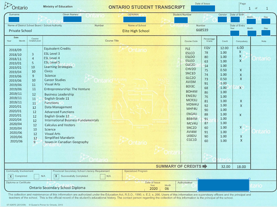The height and width of the screenshot is (207, 277).
Task: Click the Ontario trillium logo in the header
Action: [x=16, y=6]
